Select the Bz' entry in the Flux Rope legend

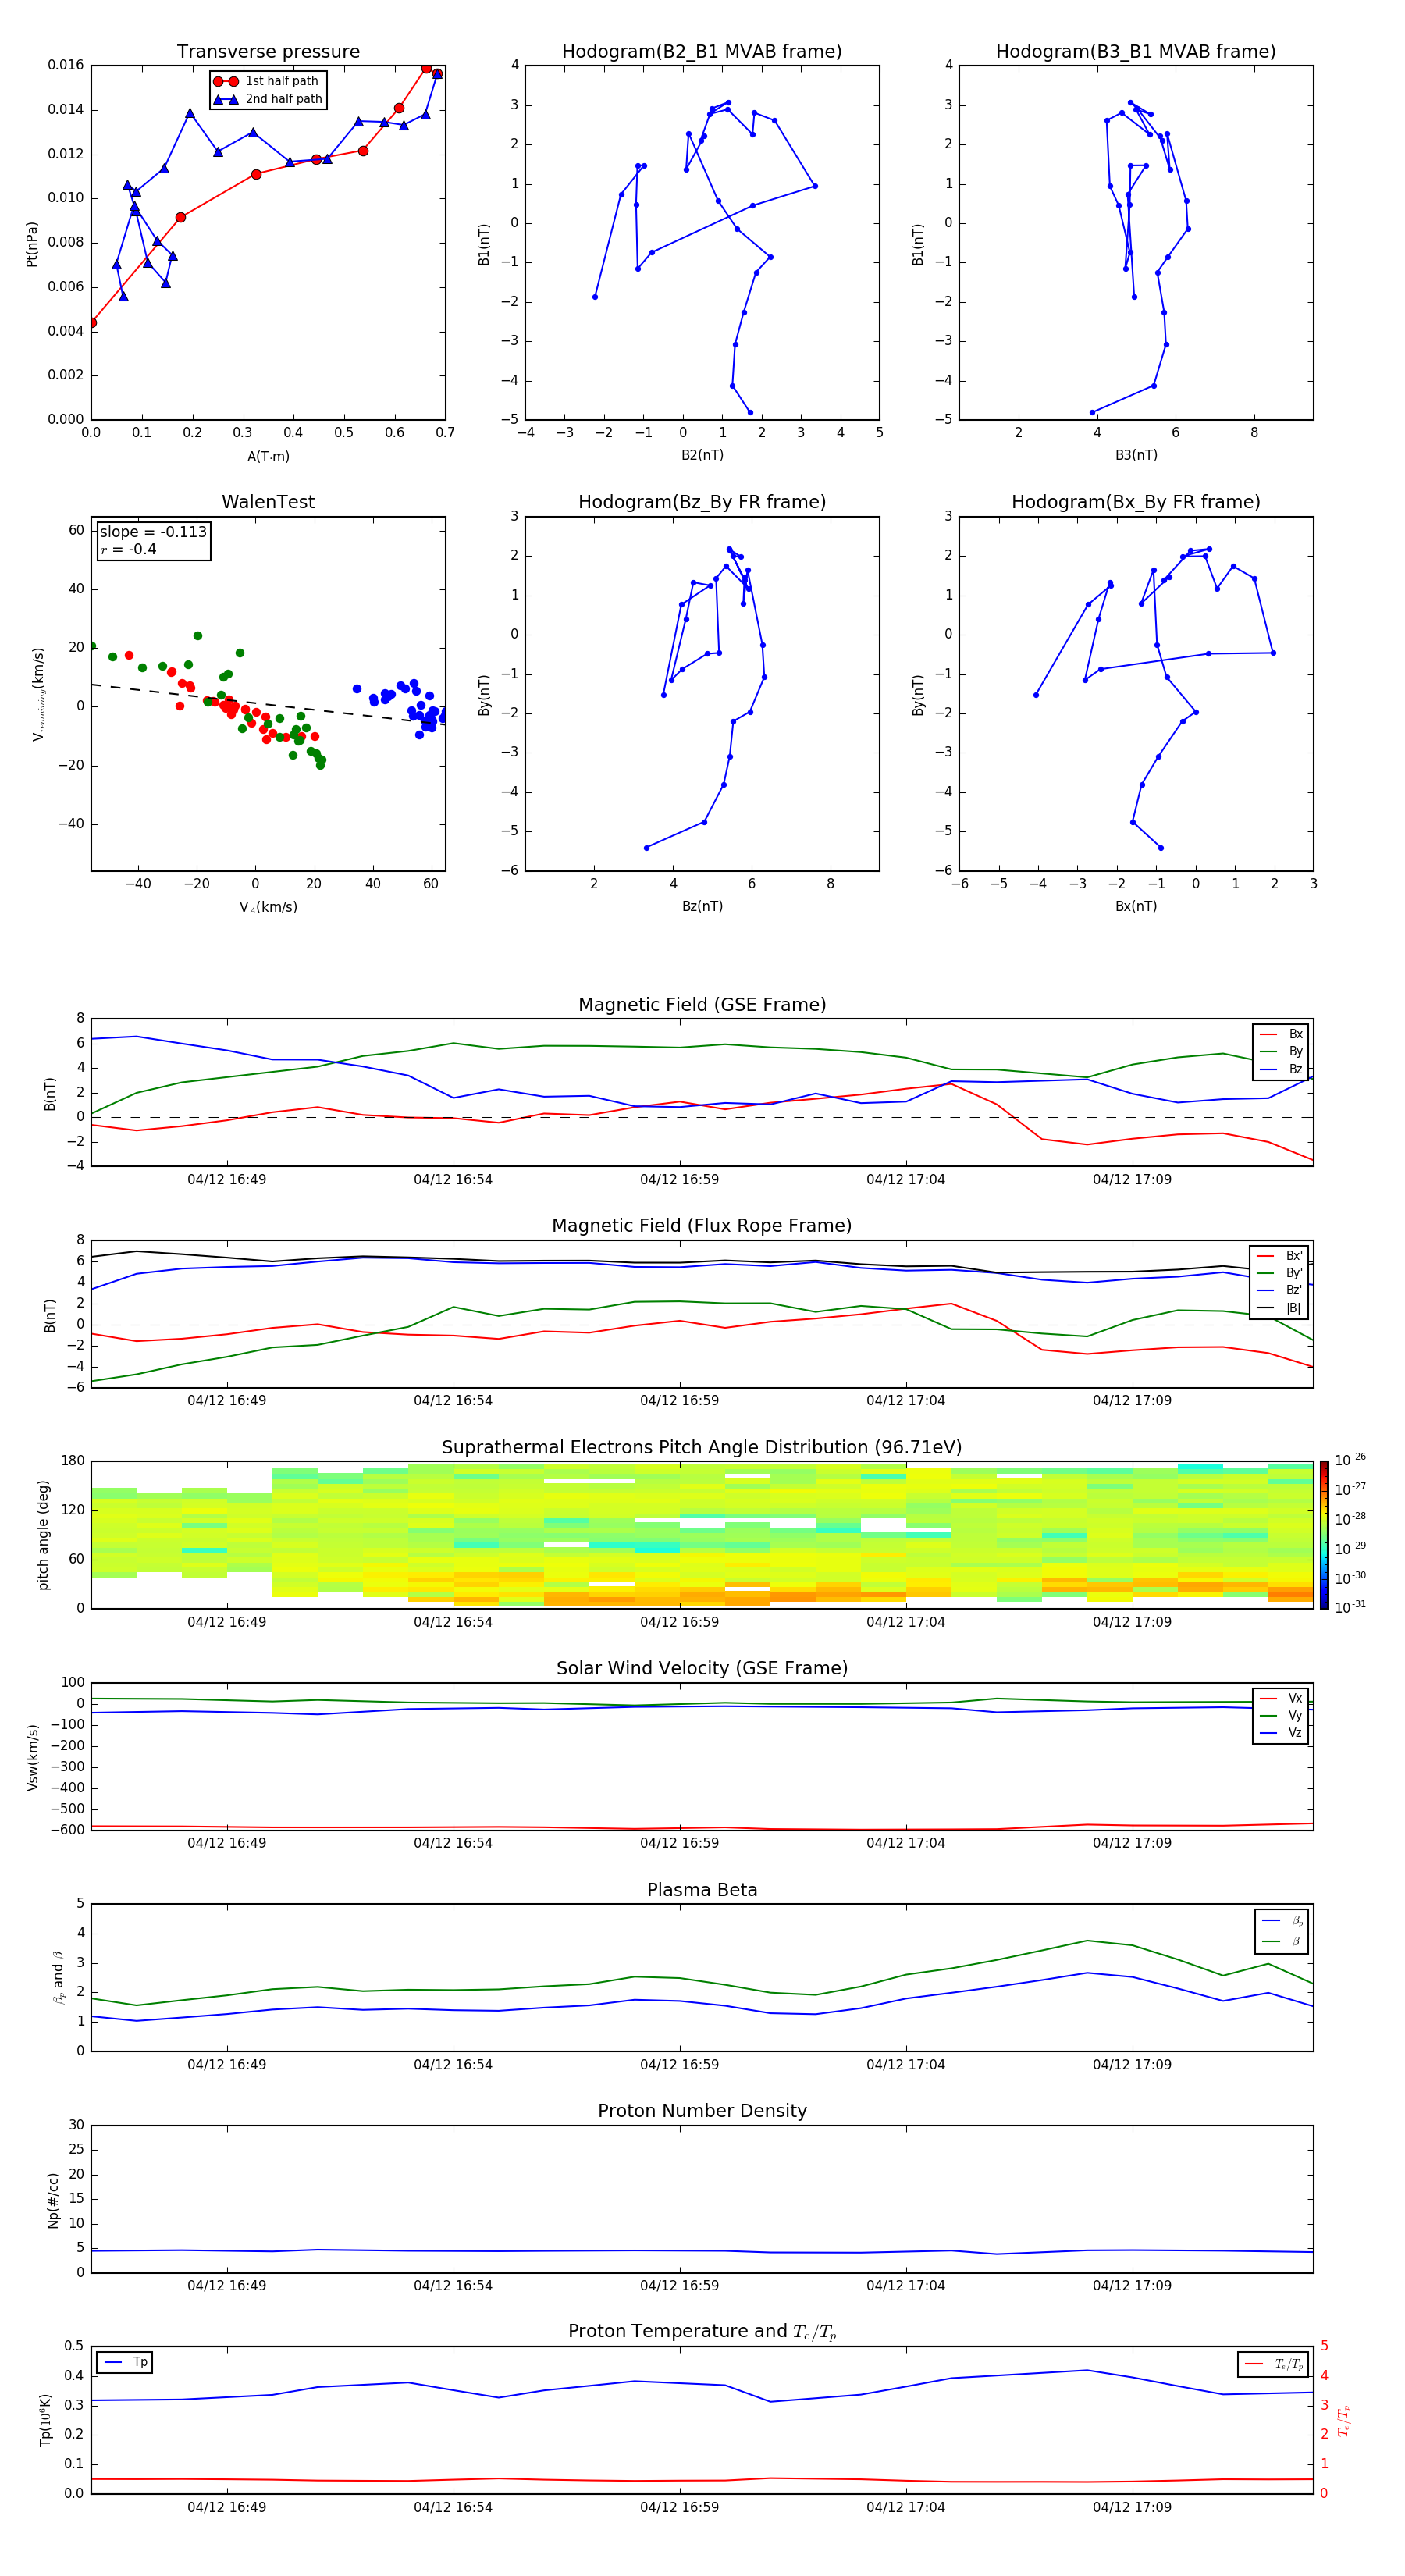pos(1279,1291)
